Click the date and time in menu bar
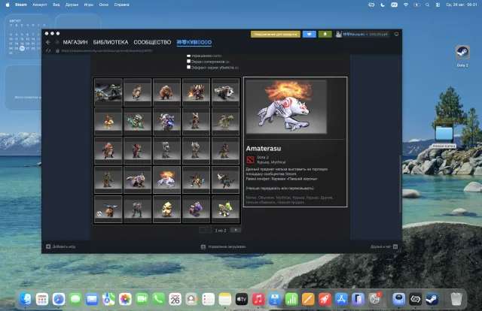 (x=462, y=5)
